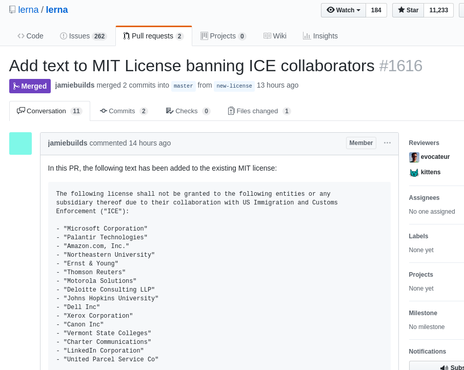Click the Projects board icon
Screen dimensions: 464x370
pyautogui.click(x=204, y=36)
